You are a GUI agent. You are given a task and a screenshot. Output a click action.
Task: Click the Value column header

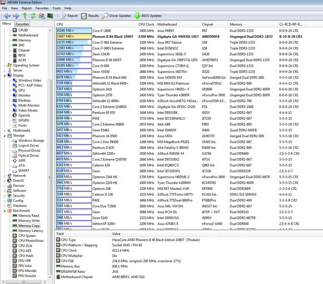point(165,234)
